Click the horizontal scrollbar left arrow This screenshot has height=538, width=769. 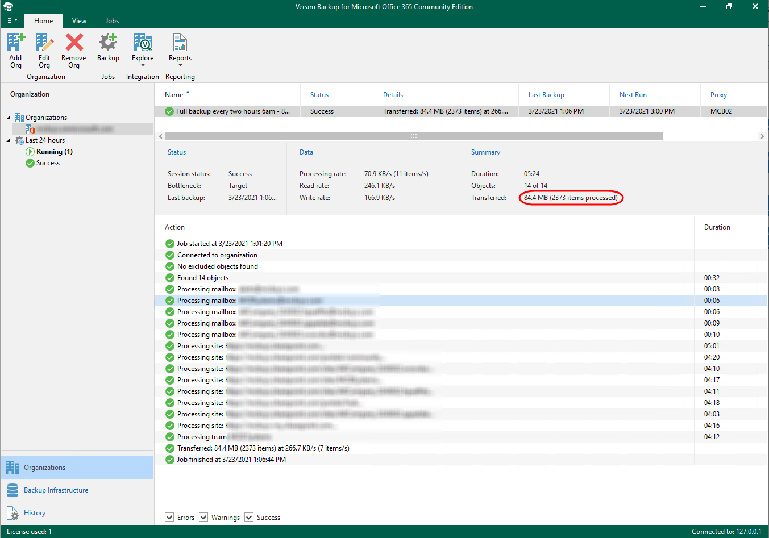pyautogui.click(x=160, y=136)
